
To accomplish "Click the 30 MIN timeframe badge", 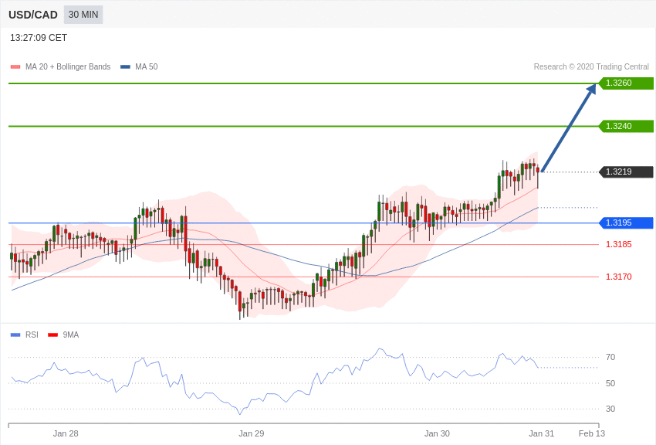I will click(83, 15).
